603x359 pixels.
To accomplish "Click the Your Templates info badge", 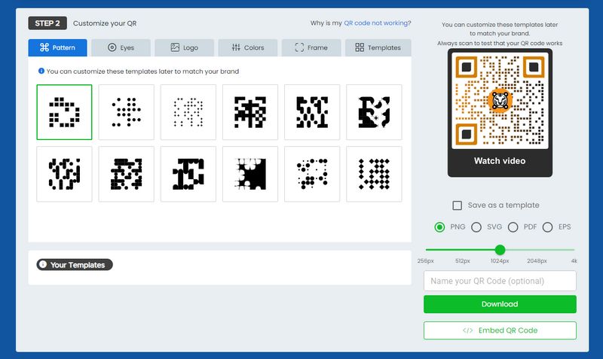I will point(75,265).
